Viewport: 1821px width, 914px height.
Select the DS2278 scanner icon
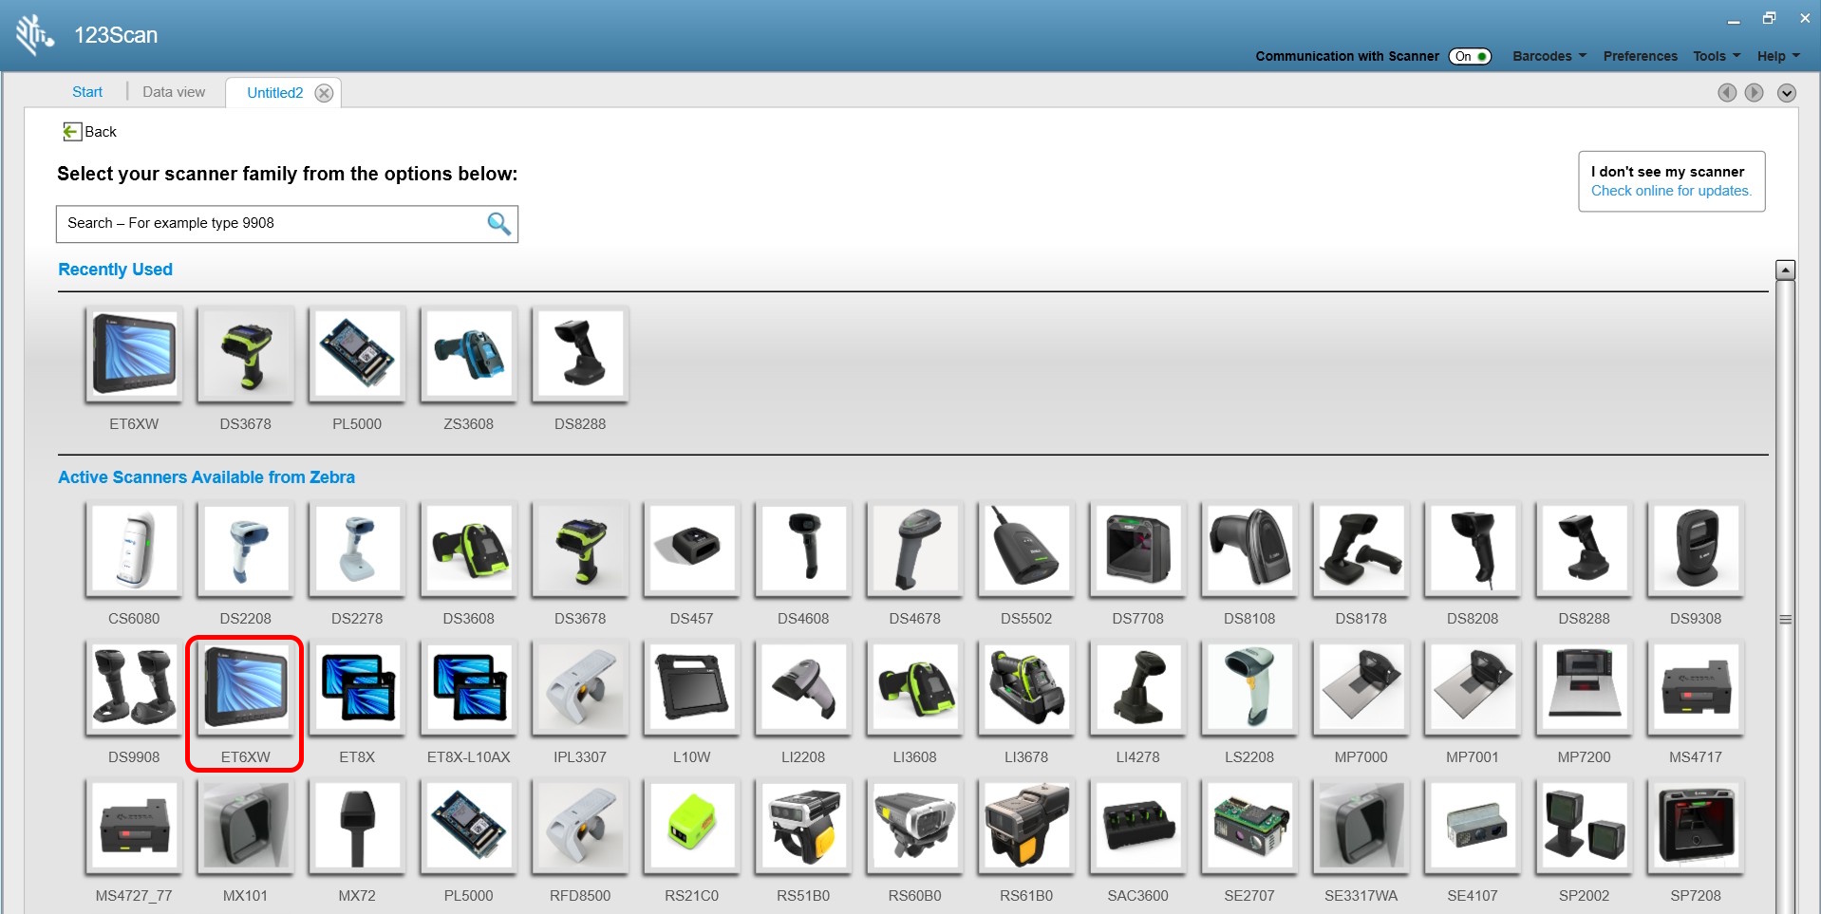tap(357, 549)
